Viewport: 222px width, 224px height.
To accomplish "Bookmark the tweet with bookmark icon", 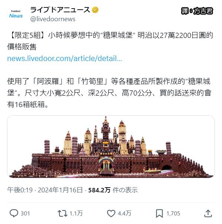I will click(159, 214).
